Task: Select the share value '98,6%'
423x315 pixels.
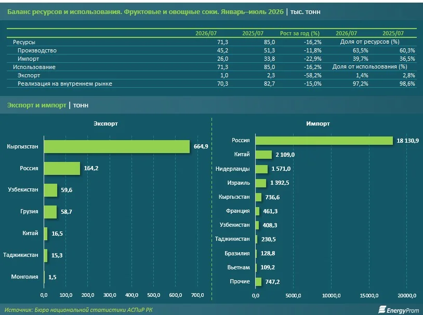Action: [407, 84]
